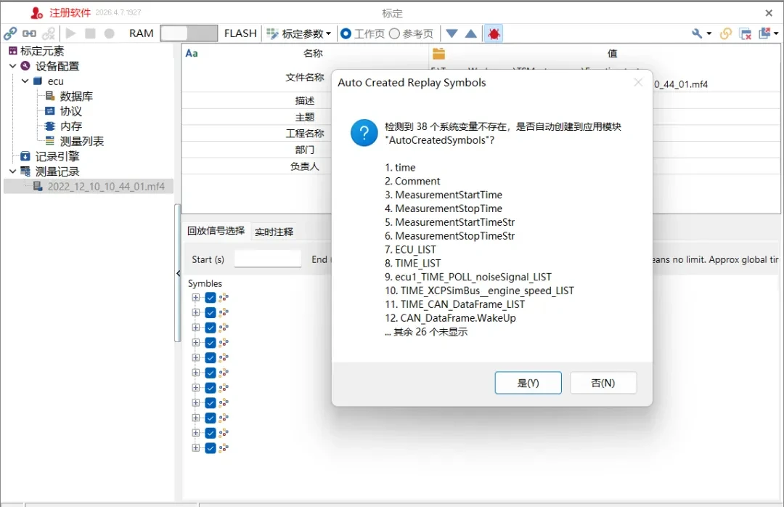Click the close-page icon near the top right
Viewport: 784px width, 507px height.
coord(745,33)
